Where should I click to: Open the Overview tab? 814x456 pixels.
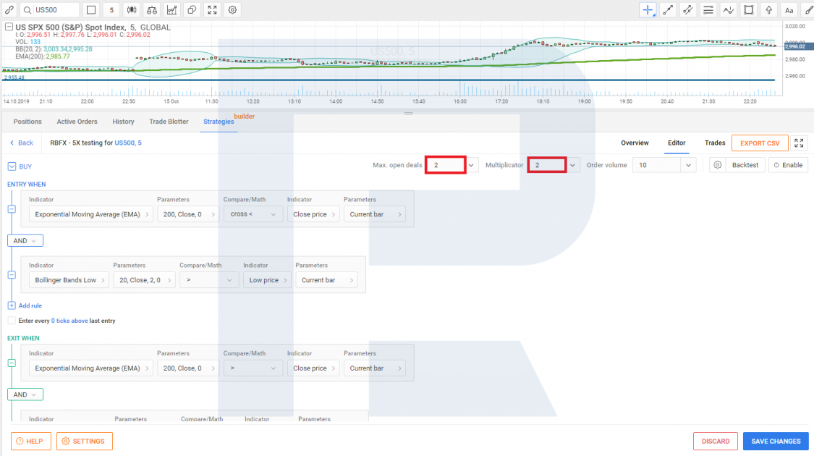[x=635, y=143]
